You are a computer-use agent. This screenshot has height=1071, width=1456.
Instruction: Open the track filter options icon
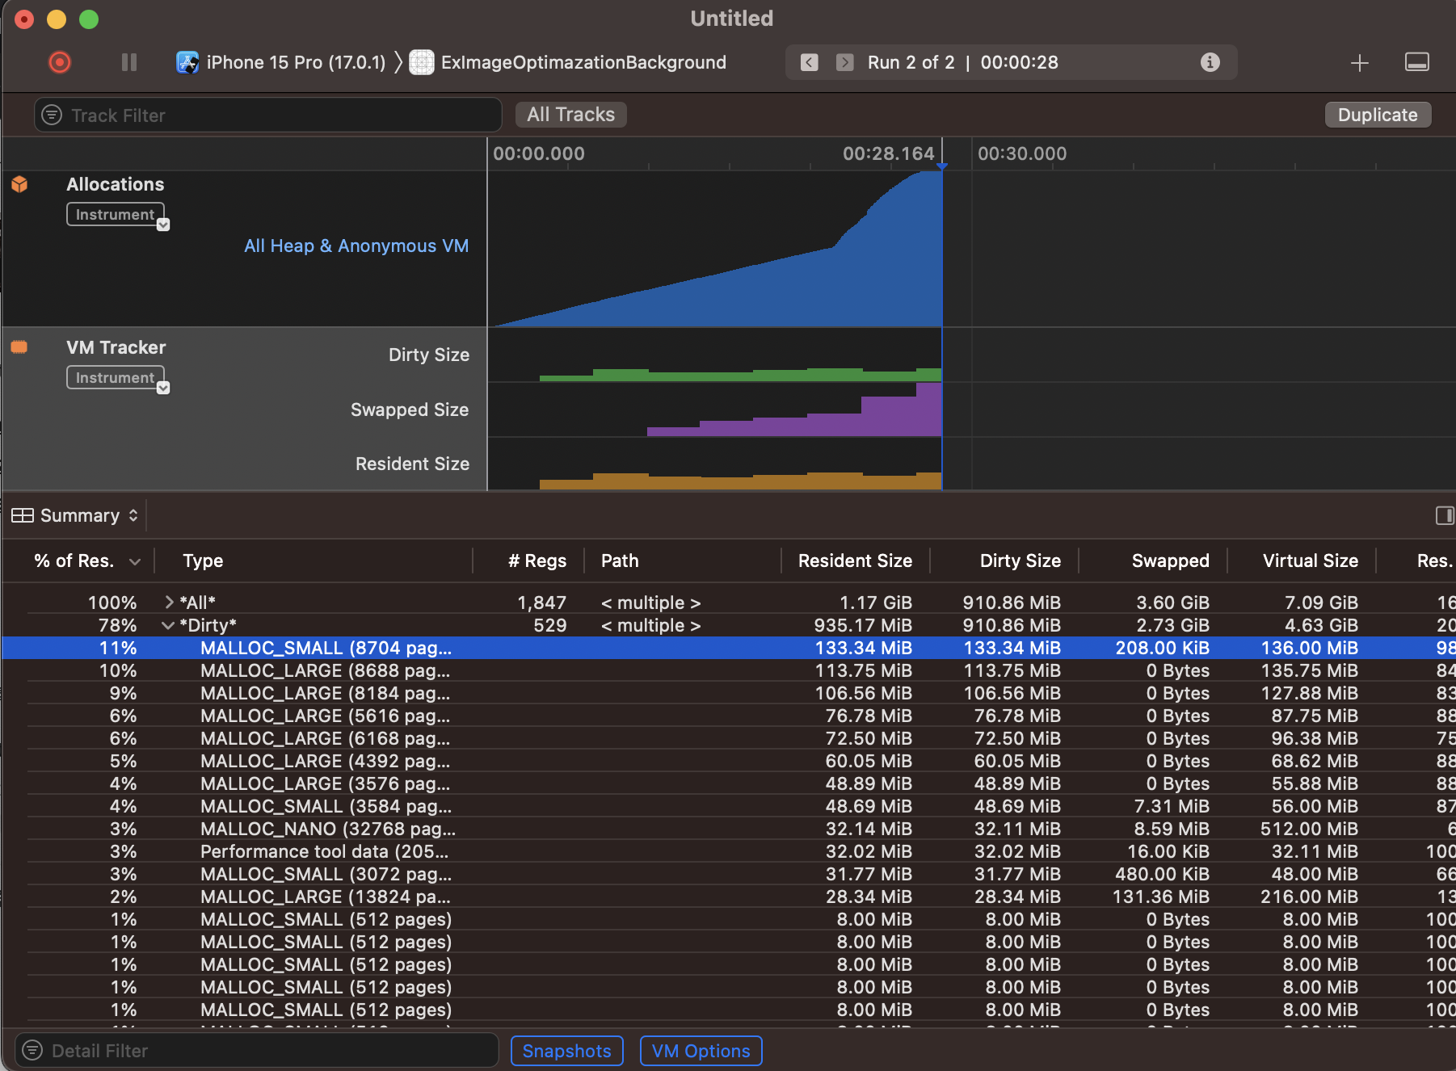52,115
